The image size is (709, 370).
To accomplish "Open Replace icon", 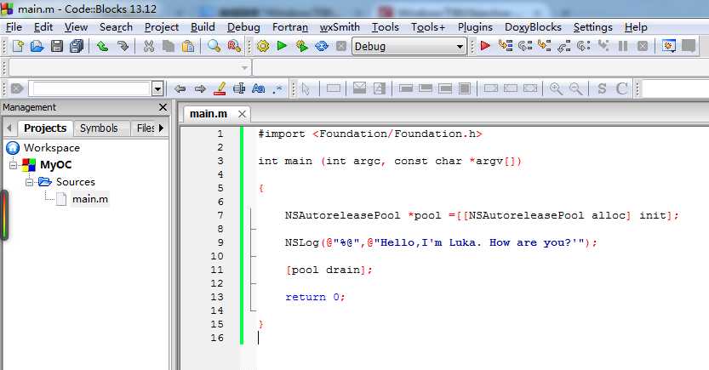I will click(234, 46).
